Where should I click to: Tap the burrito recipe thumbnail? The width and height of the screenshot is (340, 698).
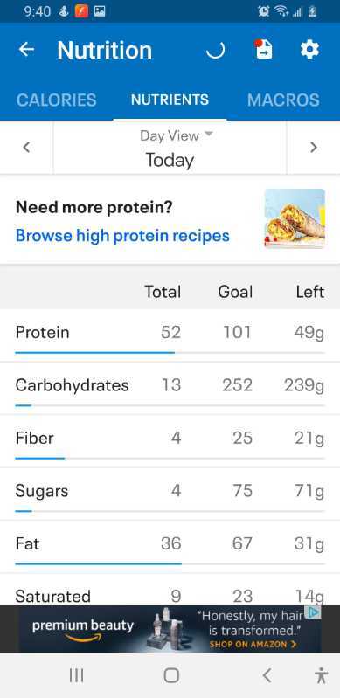pyautogui.click(x=295, y=218)
